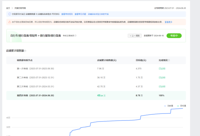Click the green 考核中 status button

(174, 36)
